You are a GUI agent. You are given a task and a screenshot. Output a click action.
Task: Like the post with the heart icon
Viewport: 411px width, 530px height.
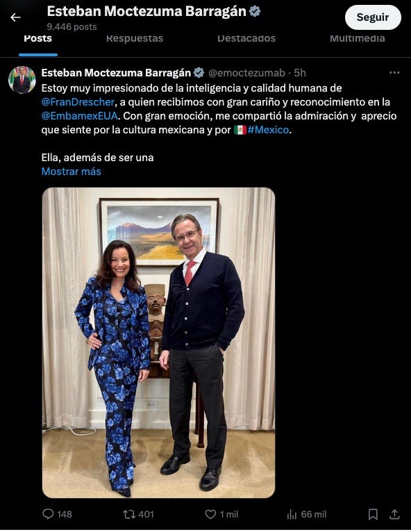coord(210,515)
